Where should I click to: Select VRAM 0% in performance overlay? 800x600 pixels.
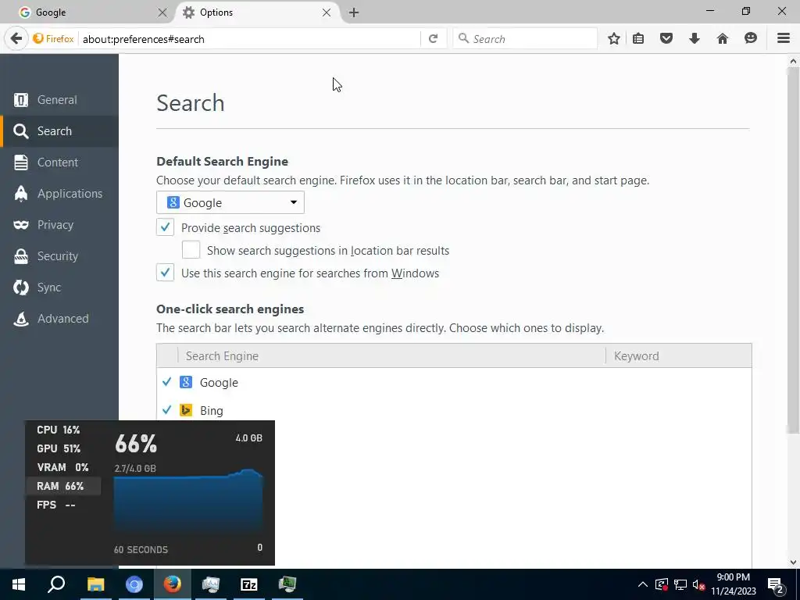pos(63,467)
